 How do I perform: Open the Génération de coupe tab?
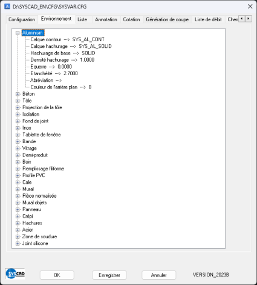tap(168, 19)
